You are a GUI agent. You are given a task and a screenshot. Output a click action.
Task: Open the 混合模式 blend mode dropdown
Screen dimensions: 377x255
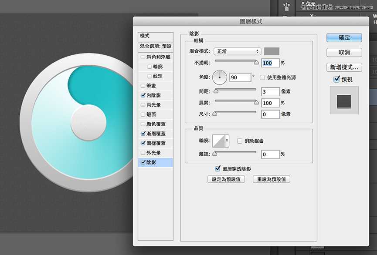pos(237,51)
